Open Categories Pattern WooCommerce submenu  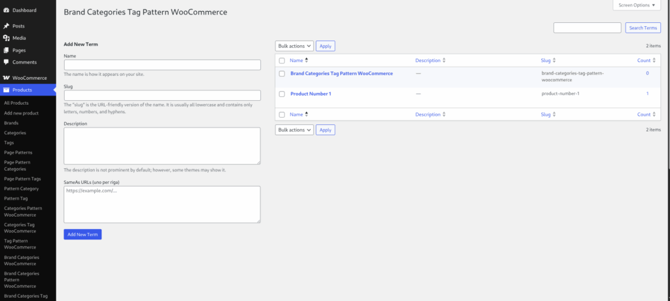23,211
